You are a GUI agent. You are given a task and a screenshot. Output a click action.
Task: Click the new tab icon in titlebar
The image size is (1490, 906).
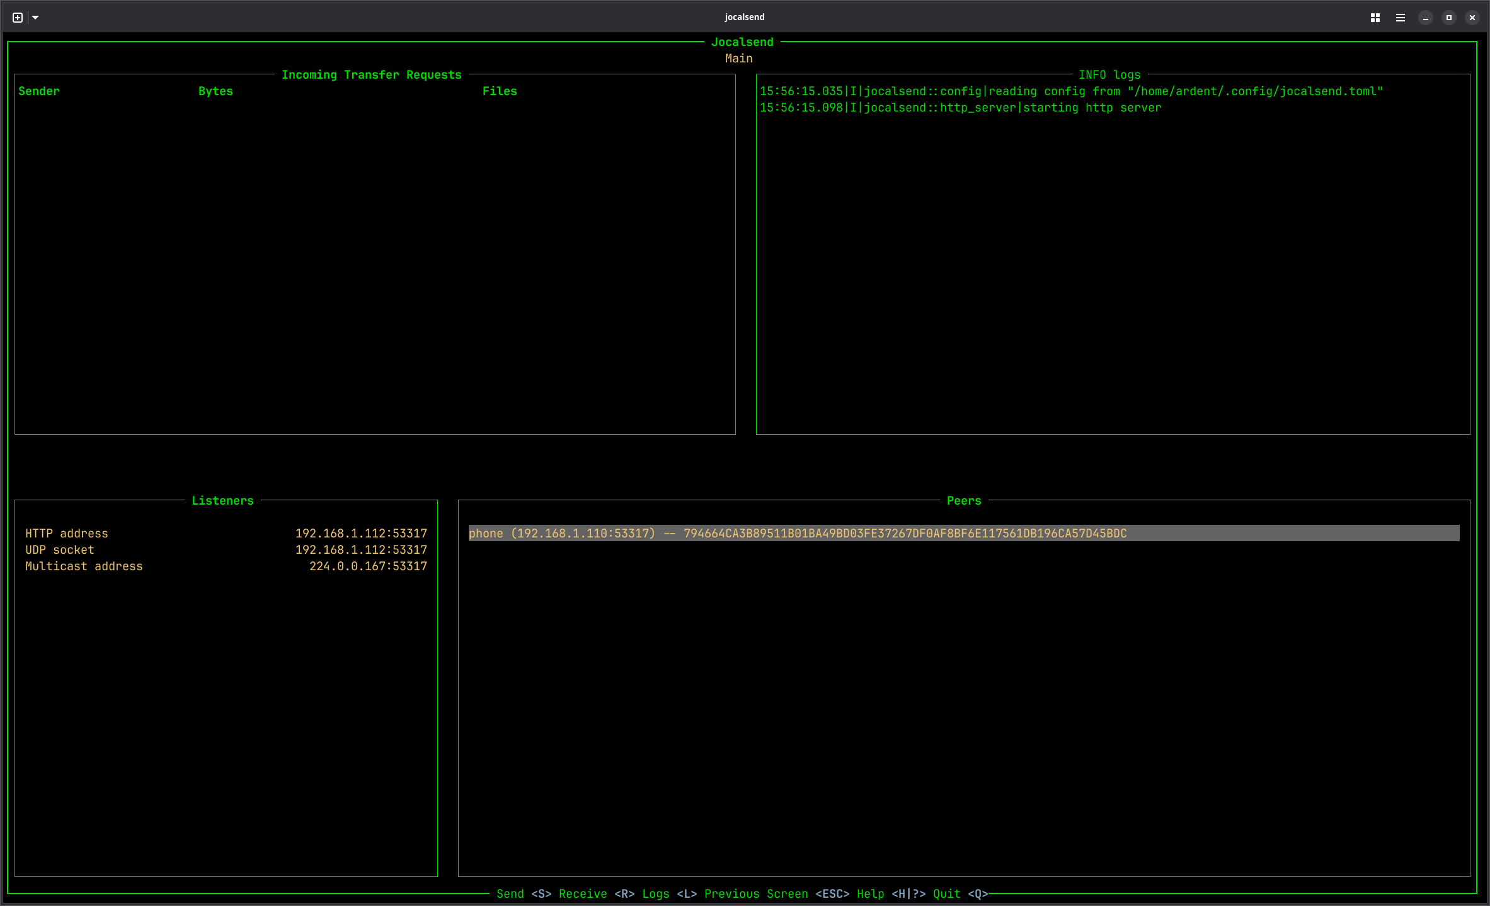(x=18, y=18)
